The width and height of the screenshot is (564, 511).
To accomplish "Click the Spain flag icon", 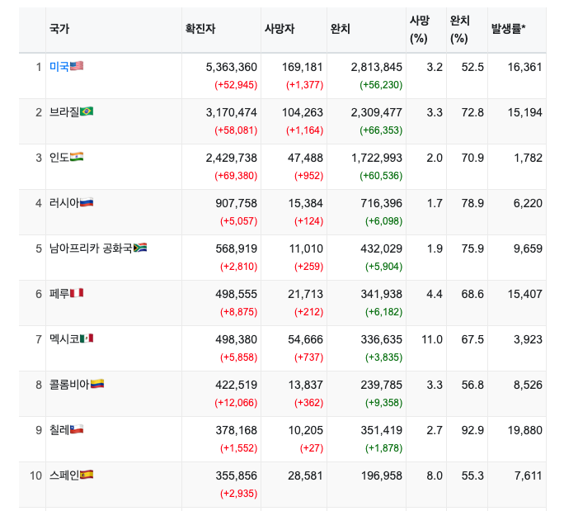I will pyautogui.click(x=87, y=475).
